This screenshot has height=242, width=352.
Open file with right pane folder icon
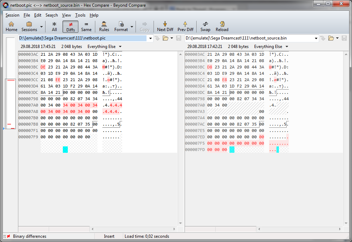click(331, 38)
